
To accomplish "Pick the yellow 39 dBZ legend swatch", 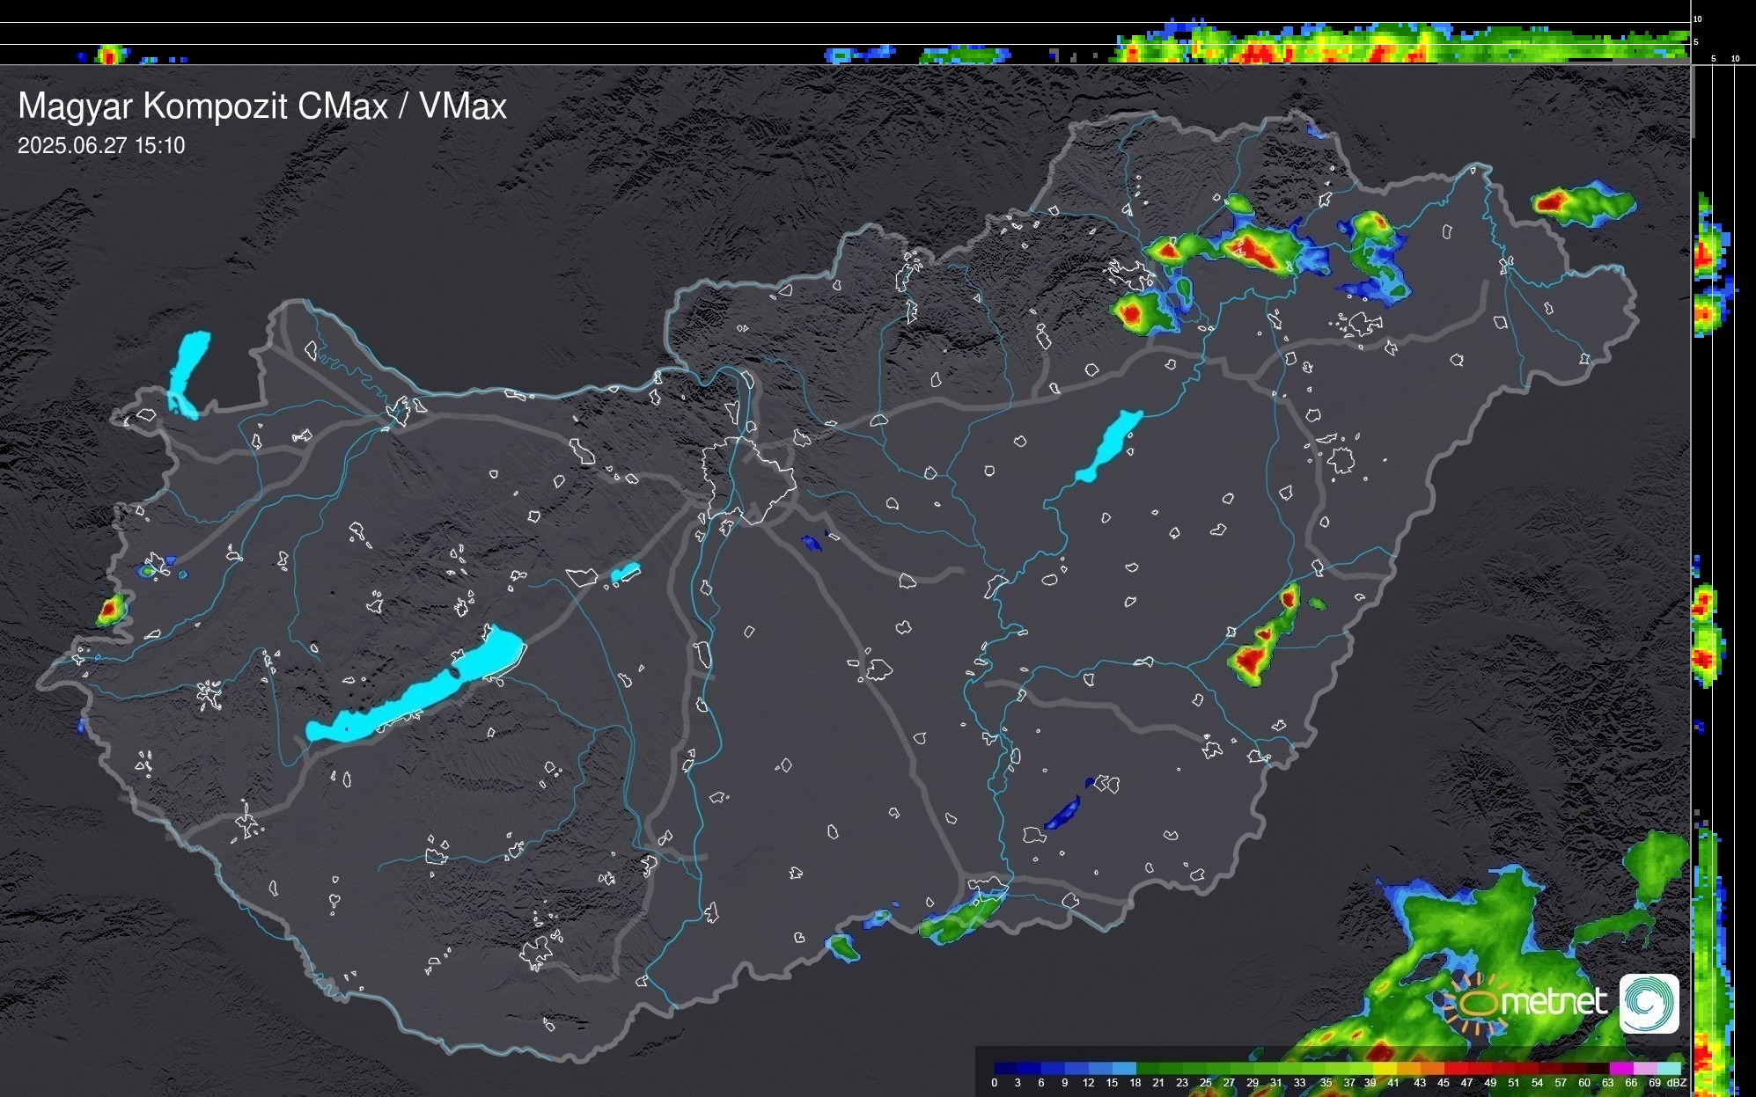I will tap(1385, 1069).
